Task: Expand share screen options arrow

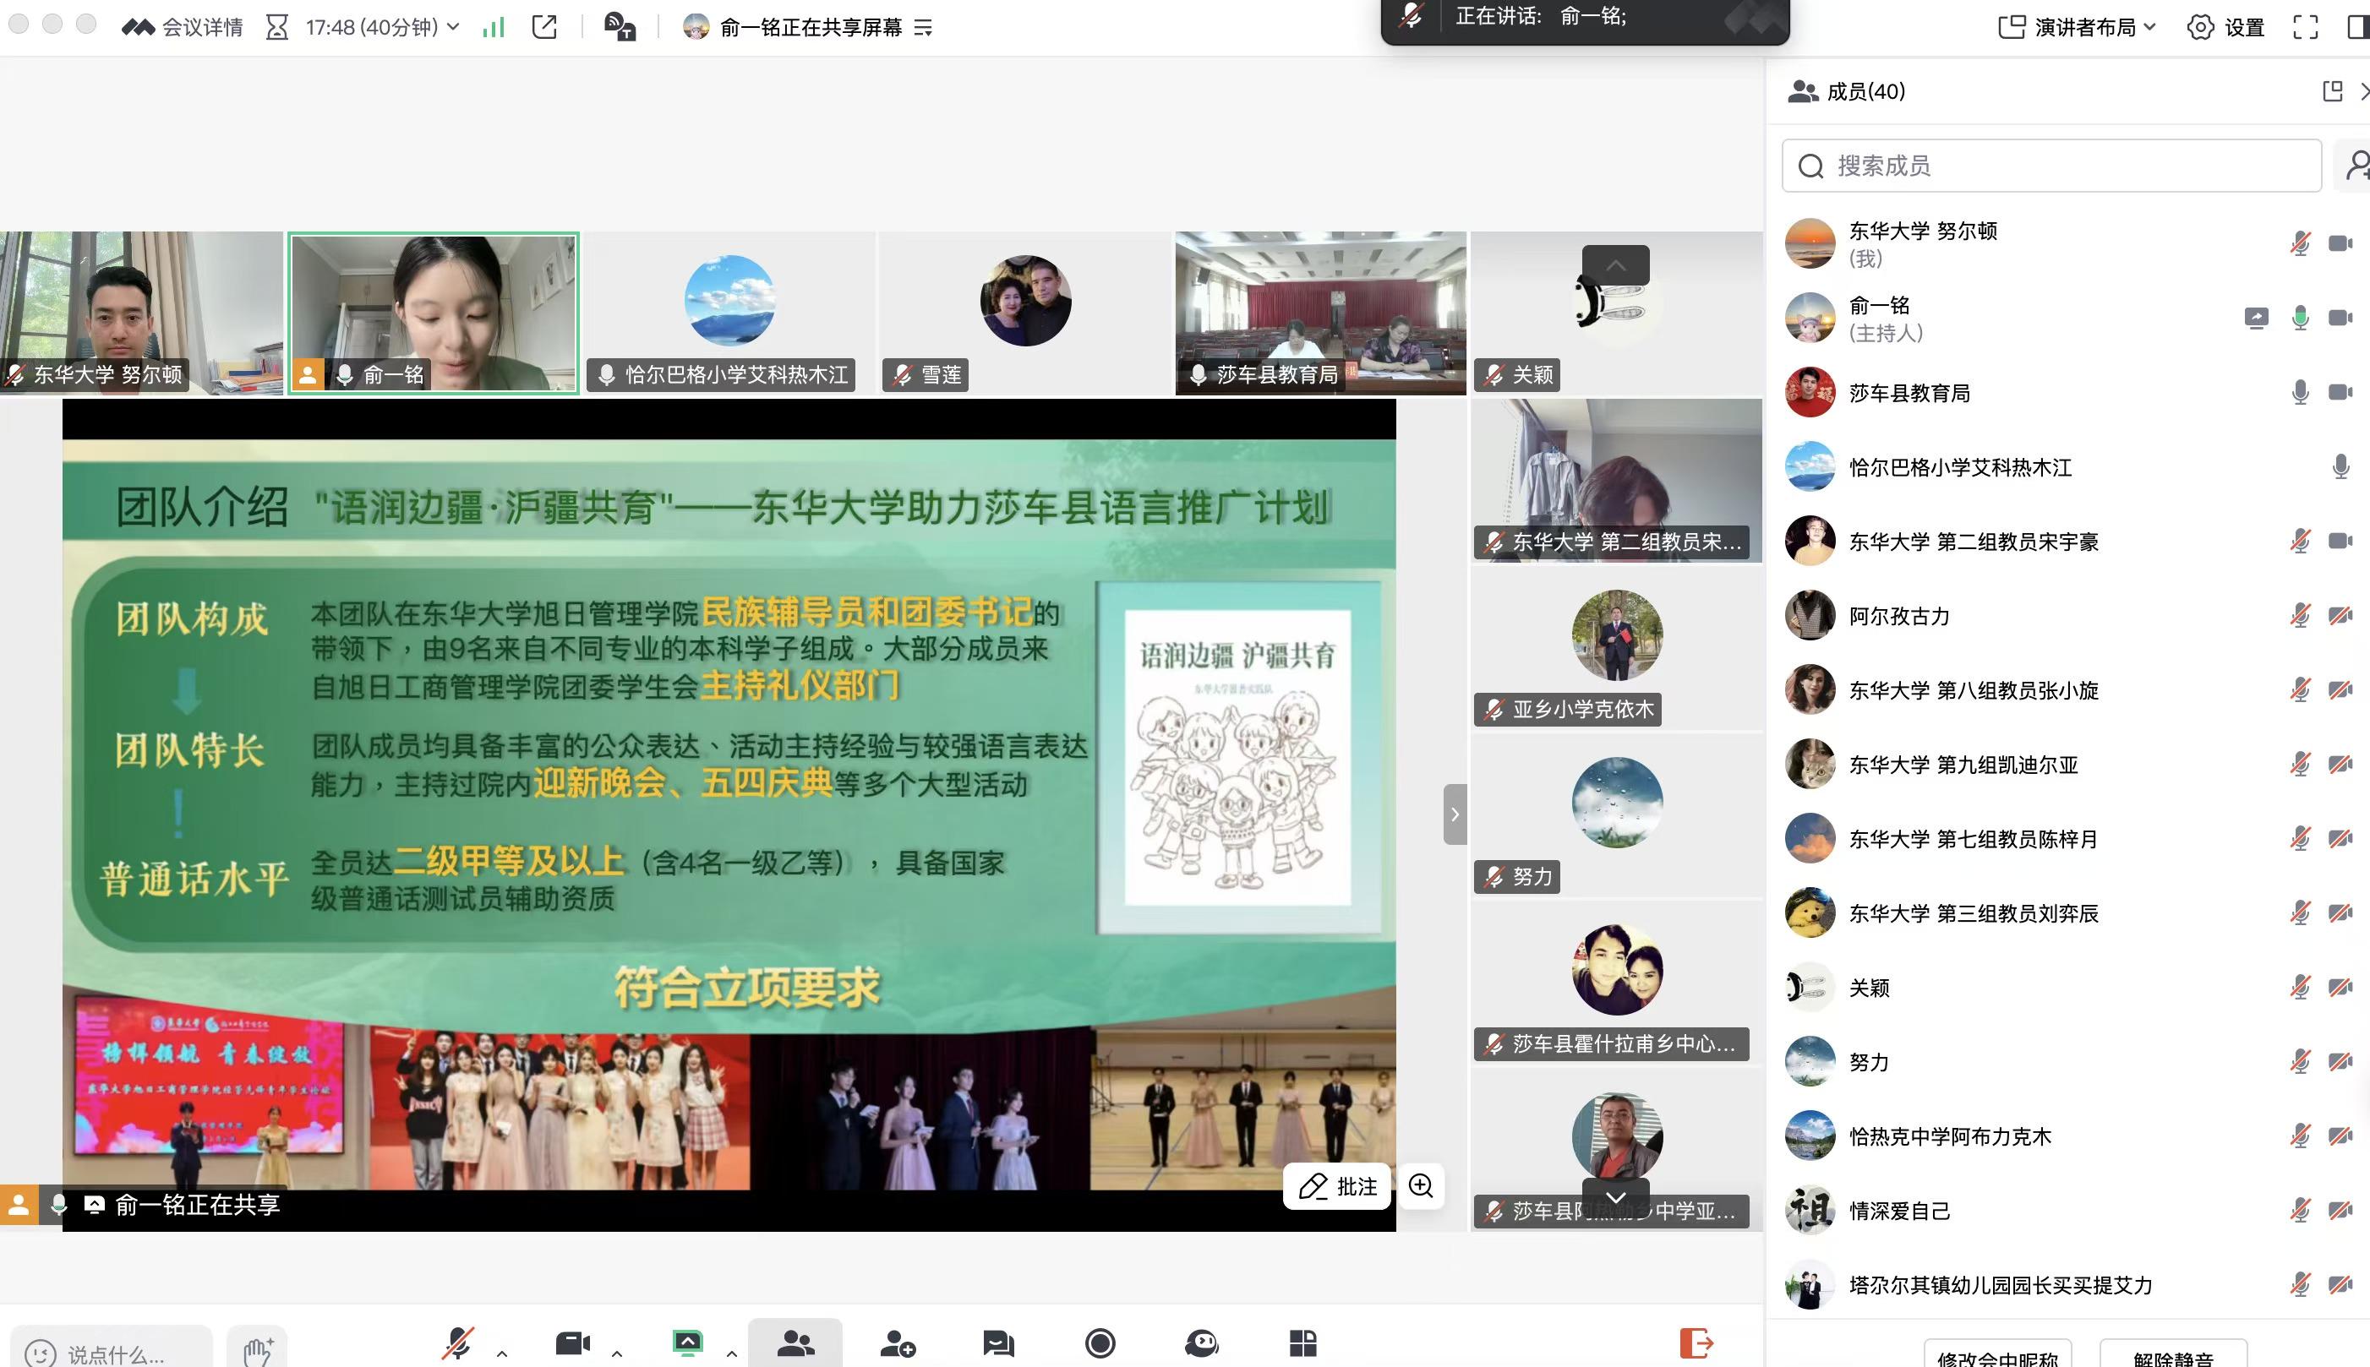Action: point(731,1353)
